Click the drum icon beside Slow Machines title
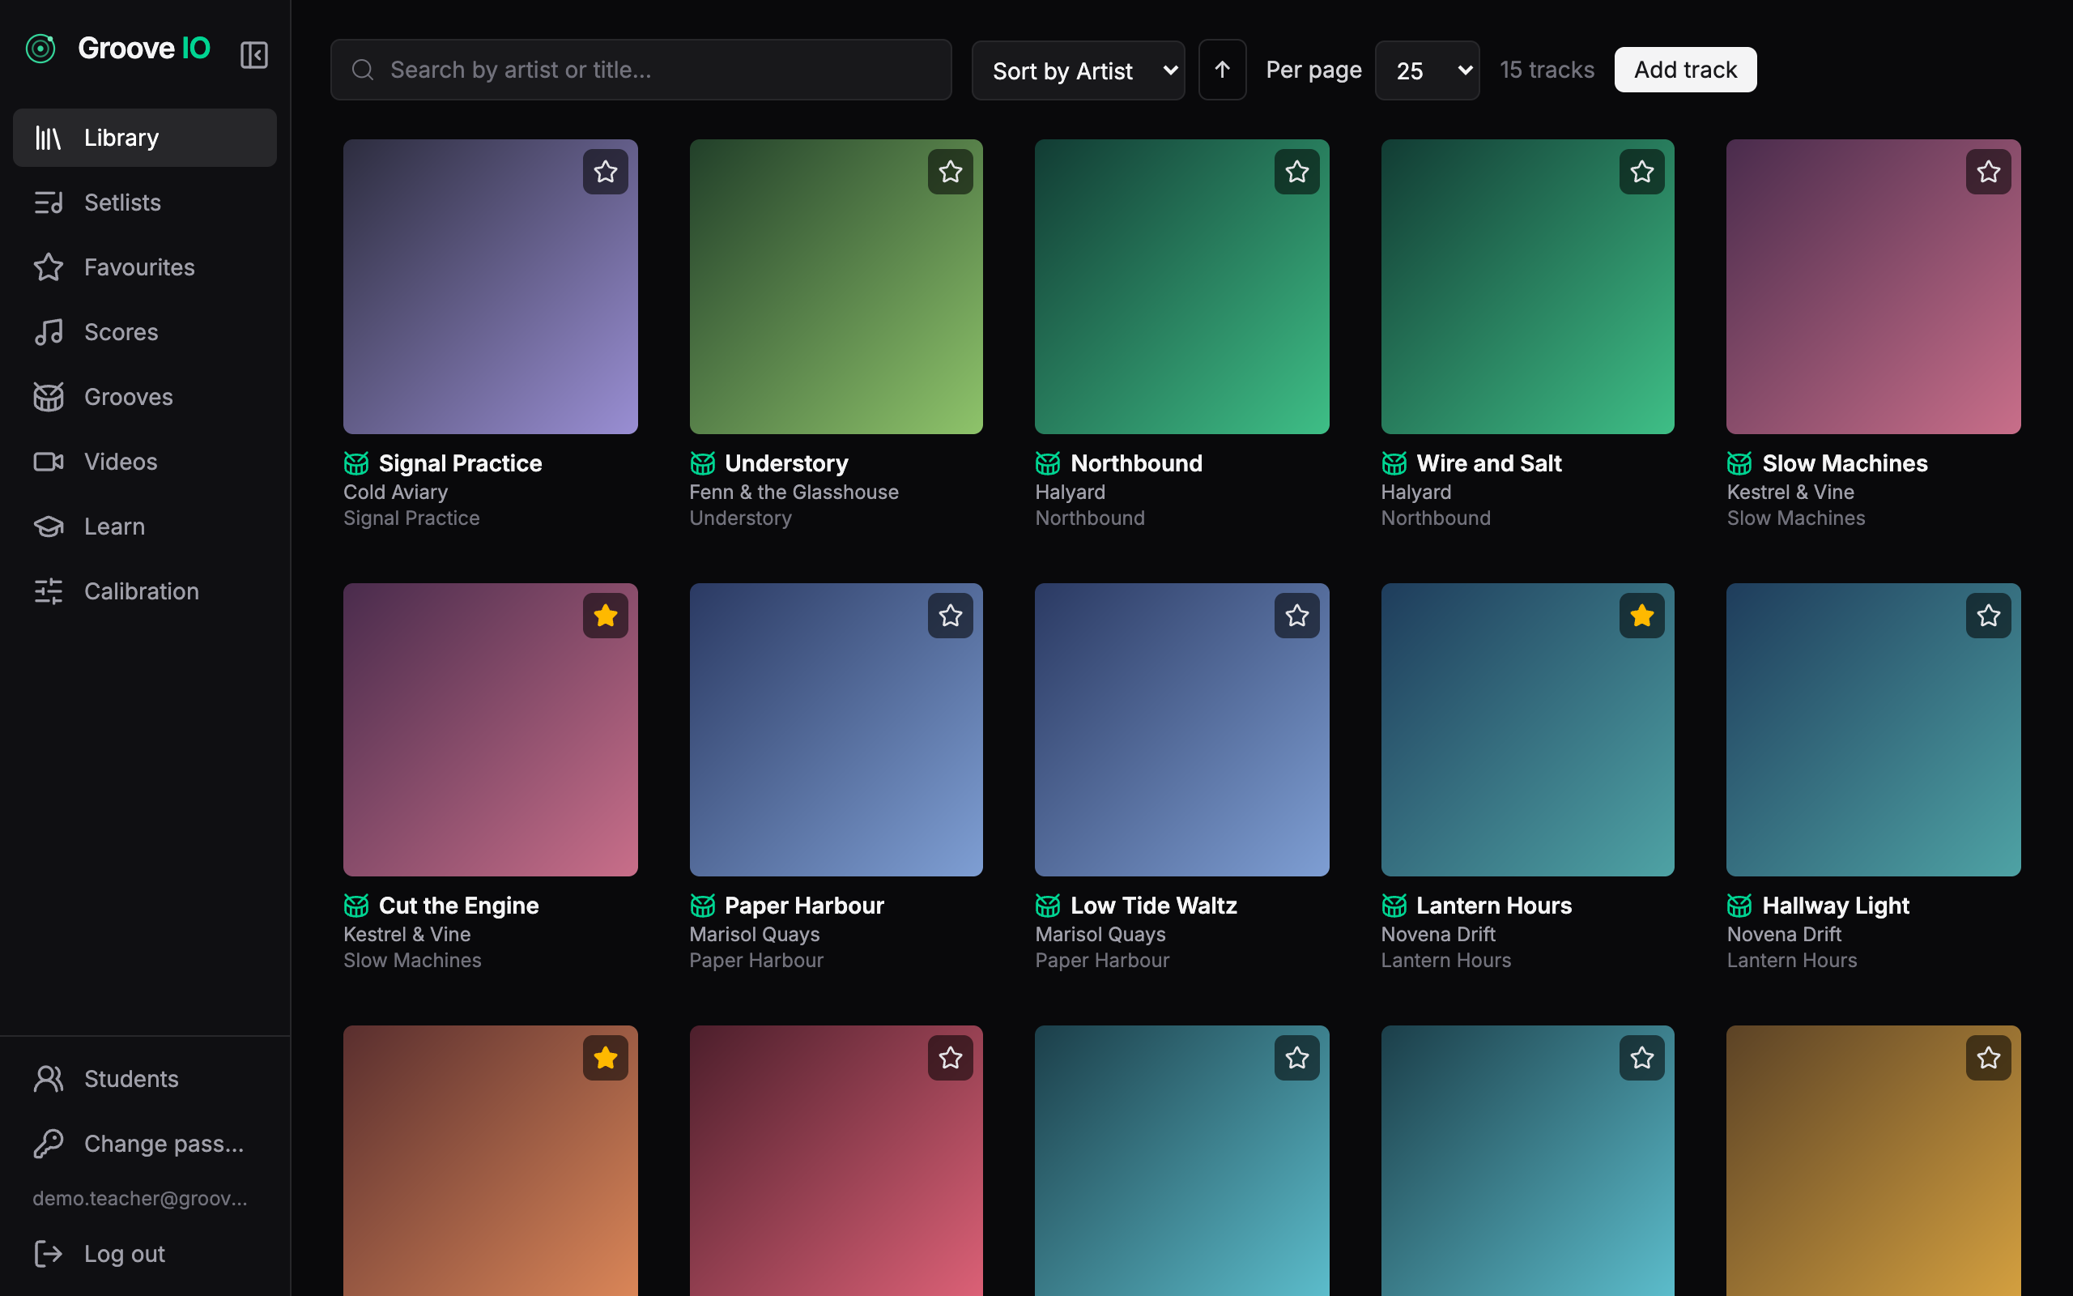The width and height of the screenshot is (2073, 1296). click(1739, 463)
